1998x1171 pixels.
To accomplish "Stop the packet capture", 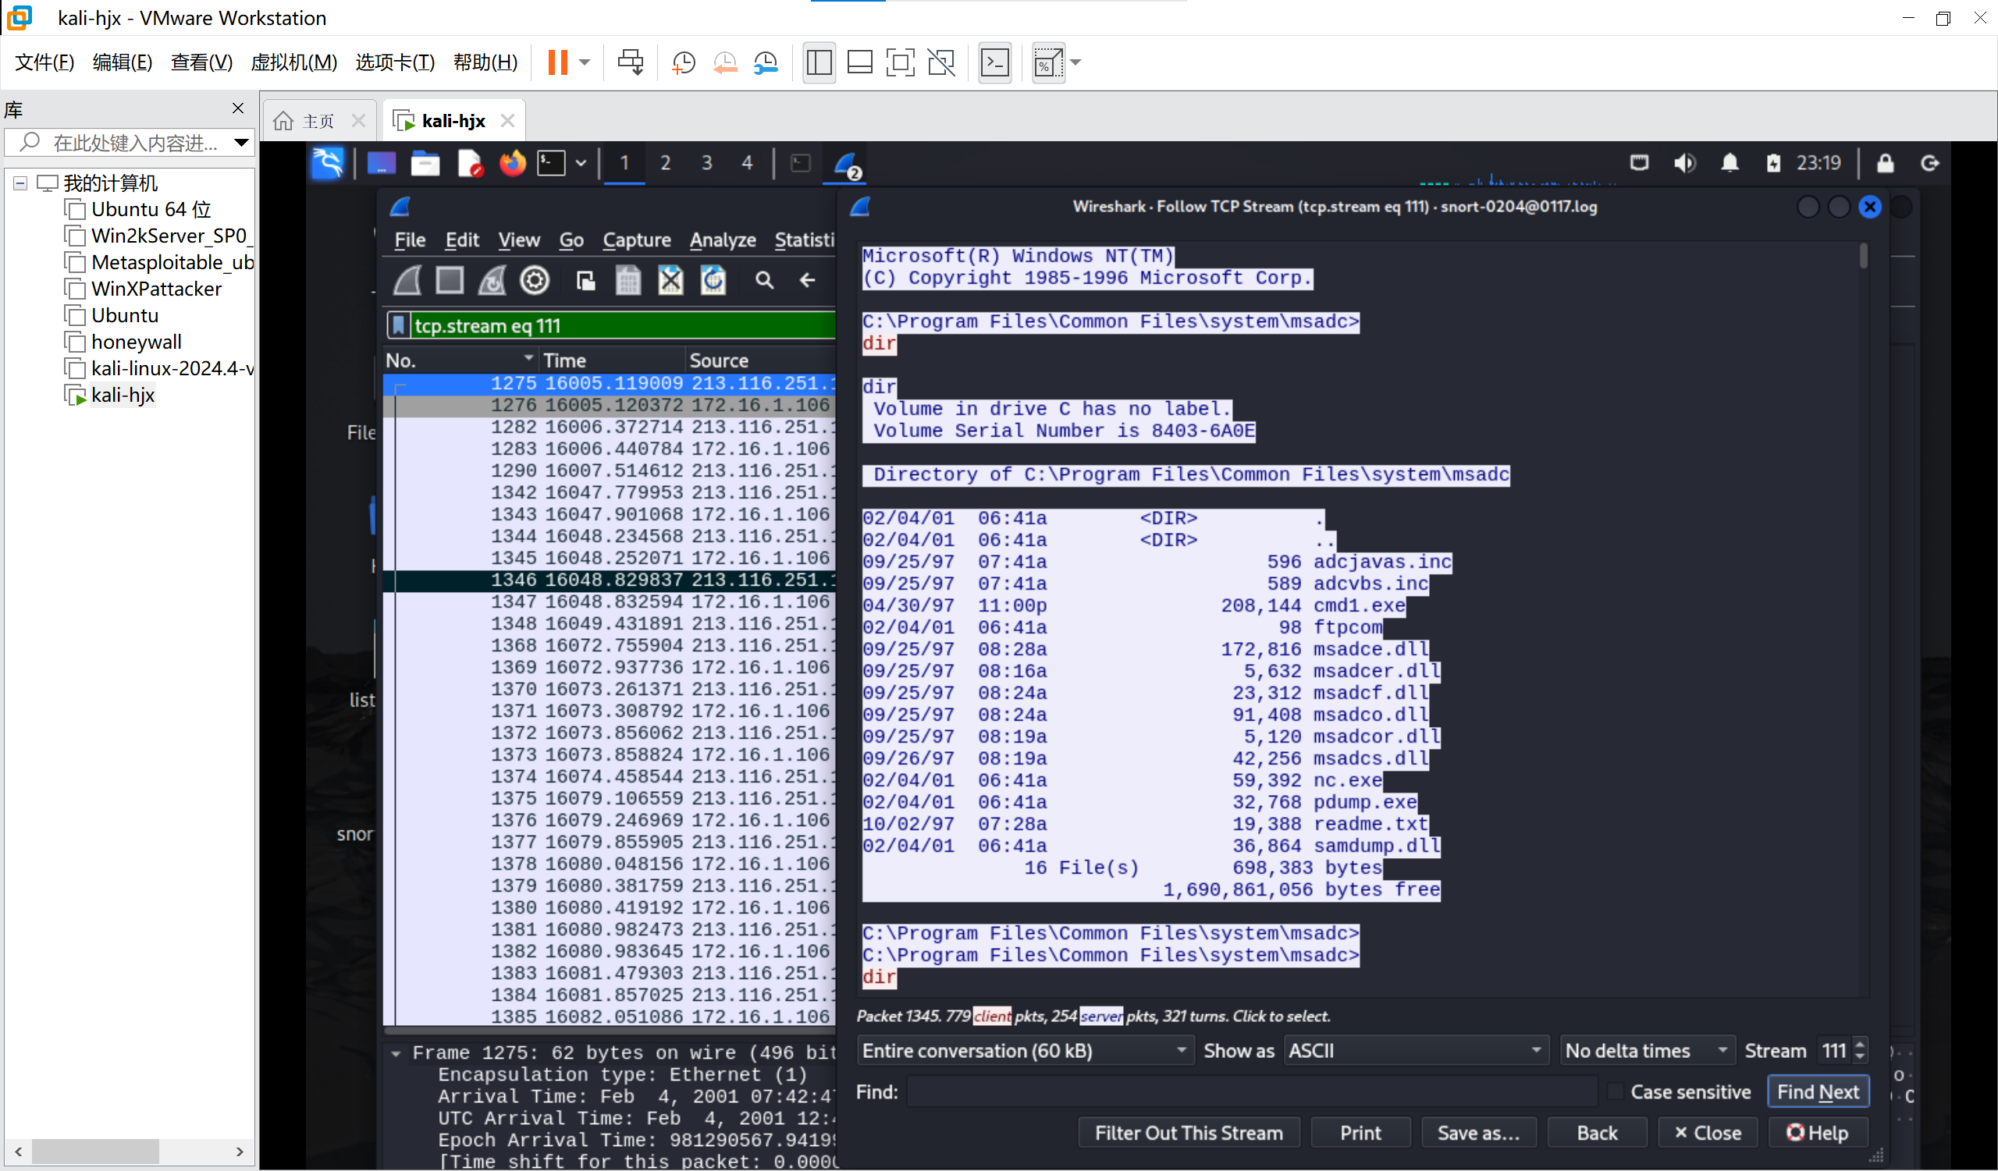I will [450, 279].
